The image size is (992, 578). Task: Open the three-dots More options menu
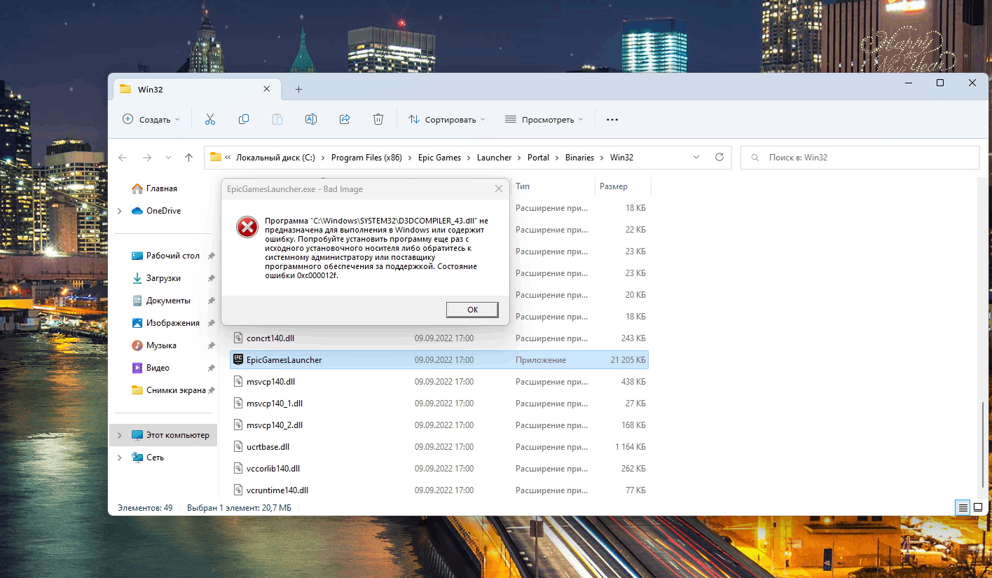[612, 120]
